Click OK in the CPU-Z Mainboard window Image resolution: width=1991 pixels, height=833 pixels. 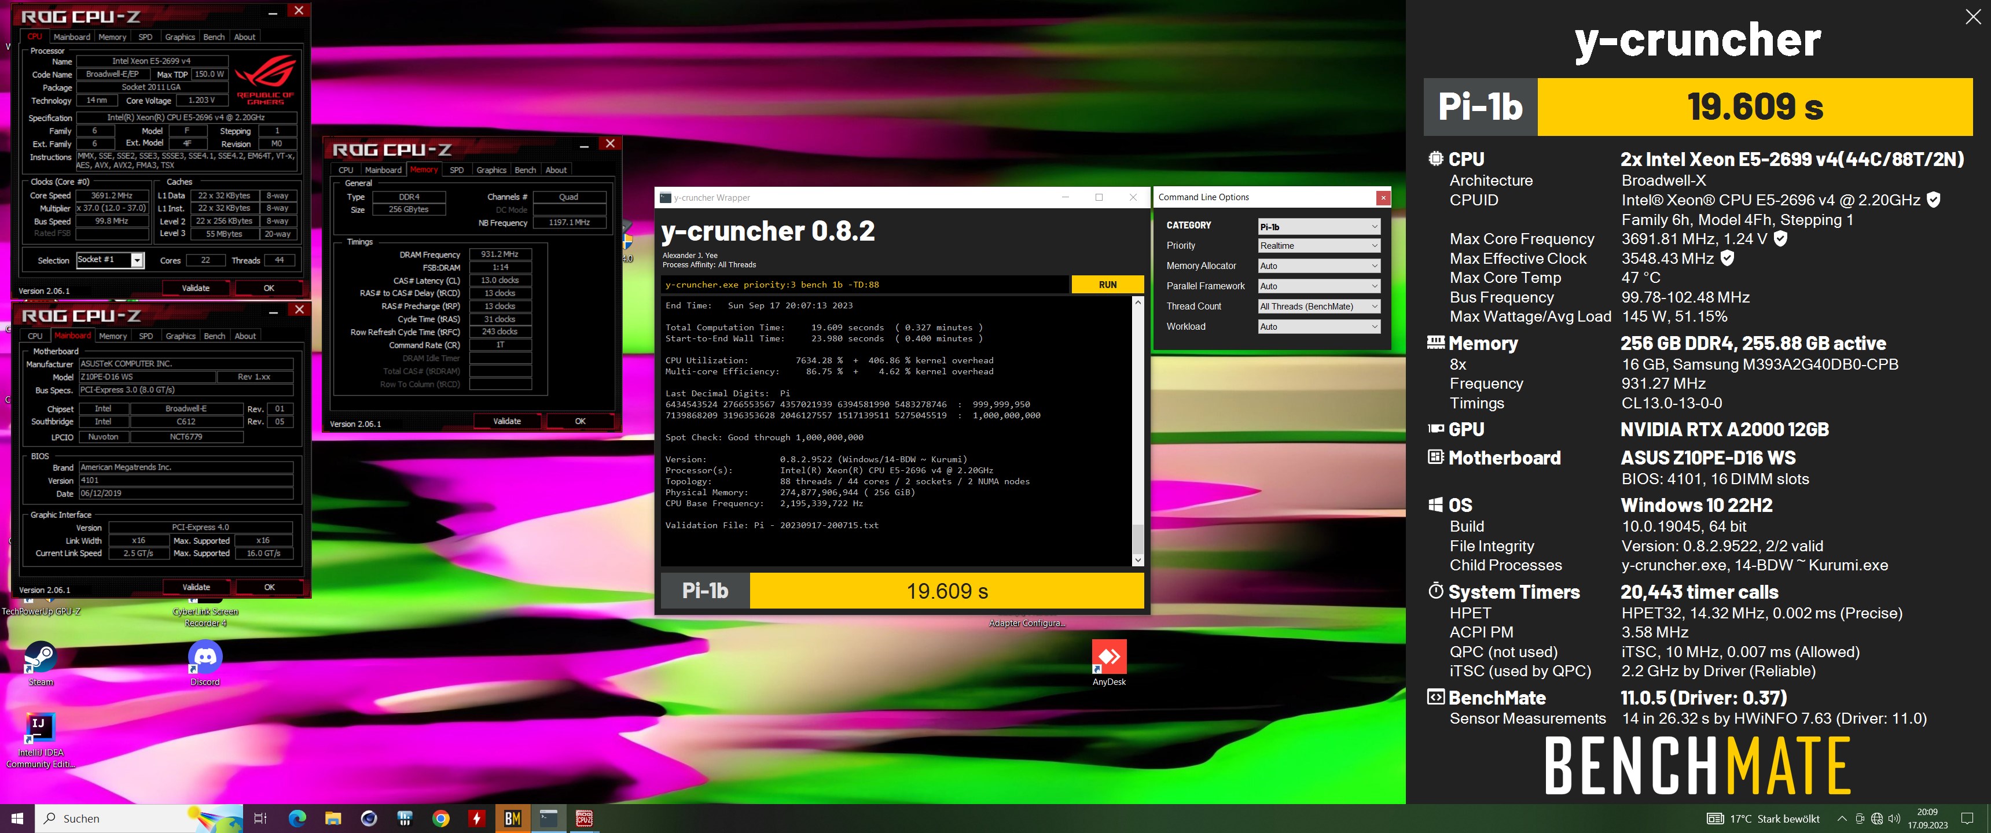269,587
